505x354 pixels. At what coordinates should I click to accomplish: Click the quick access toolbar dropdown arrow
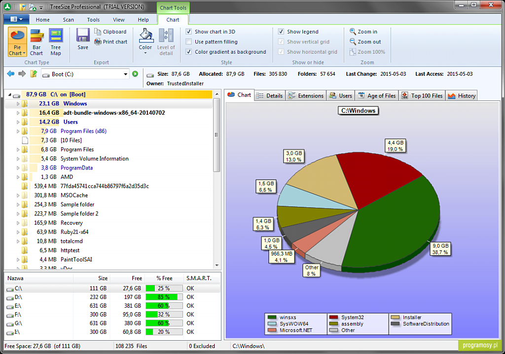tap(41, 7)
